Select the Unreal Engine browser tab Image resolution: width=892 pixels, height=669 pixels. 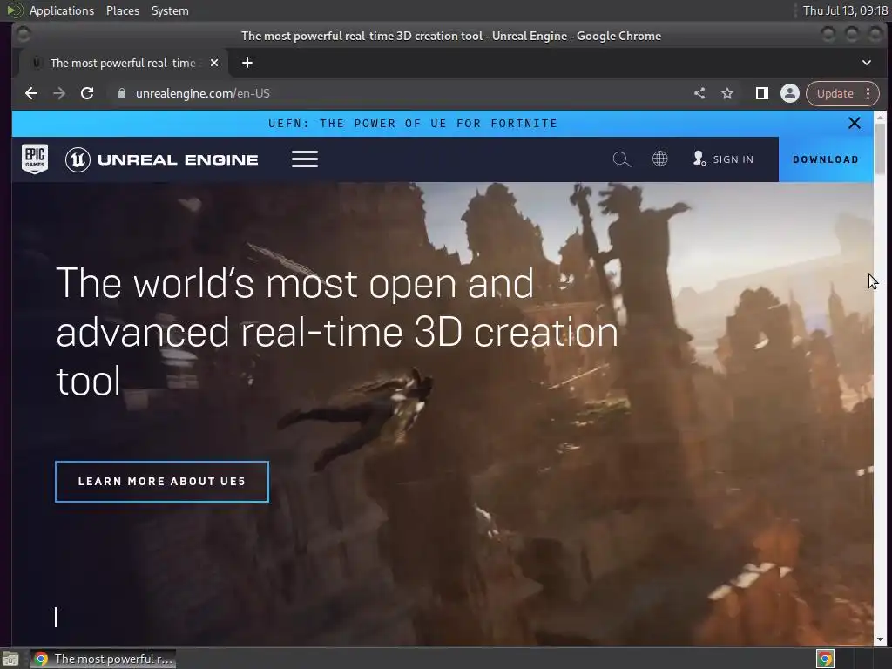point(122,63)
